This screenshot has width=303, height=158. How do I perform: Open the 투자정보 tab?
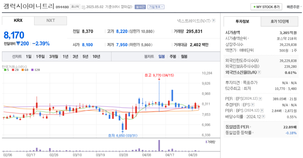click(x=242, y=21)
